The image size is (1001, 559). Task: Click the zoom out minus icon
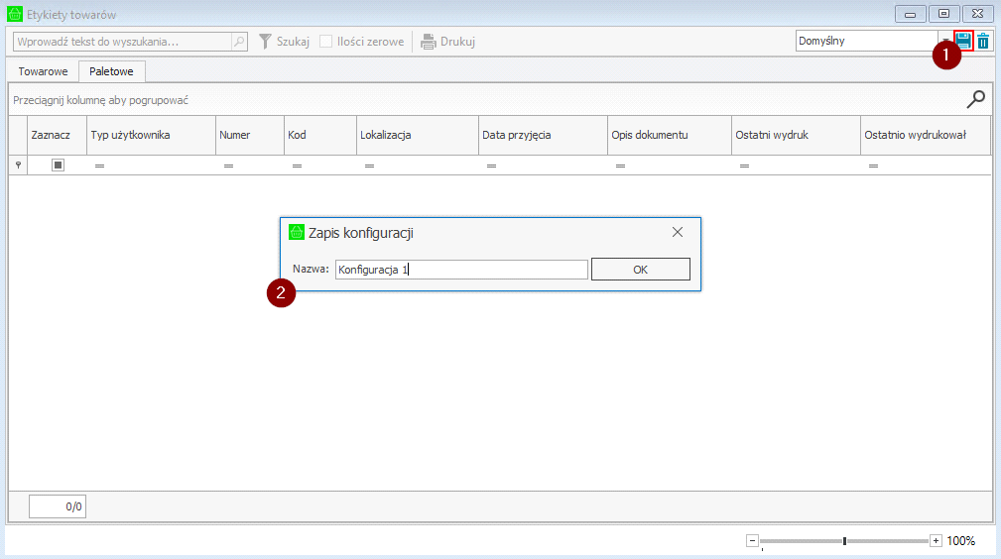click(x=752, y=540)
